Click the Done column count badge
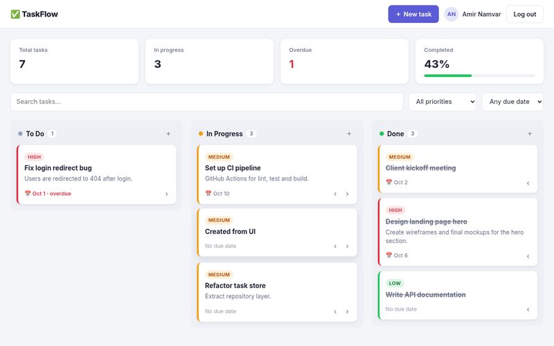 click(412, 134)
